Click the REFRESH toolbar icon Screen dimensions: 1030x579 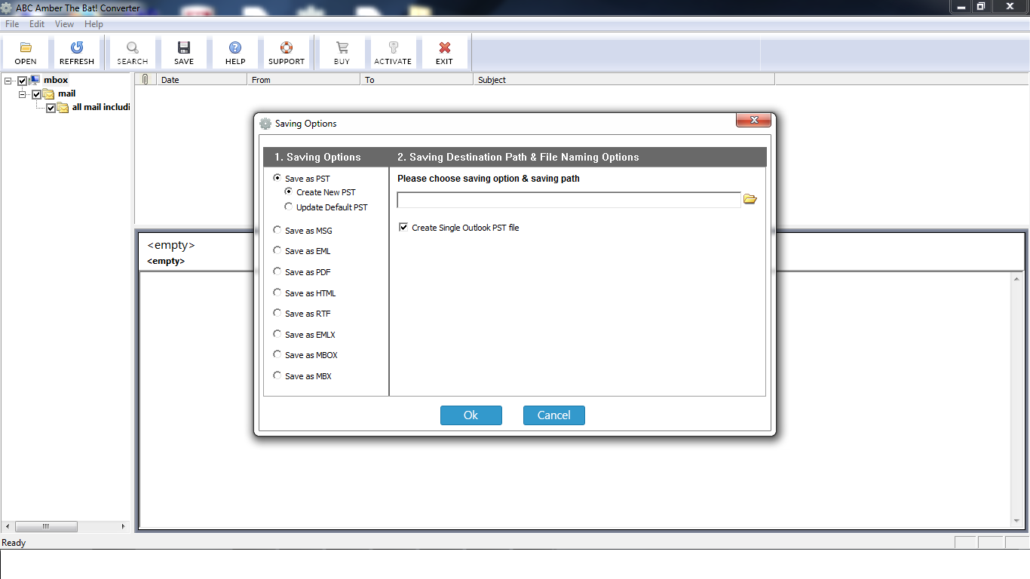pyautogui.click(x=77, y=47)
